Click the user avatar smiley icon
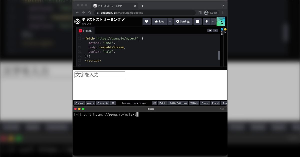 point(221,22)
